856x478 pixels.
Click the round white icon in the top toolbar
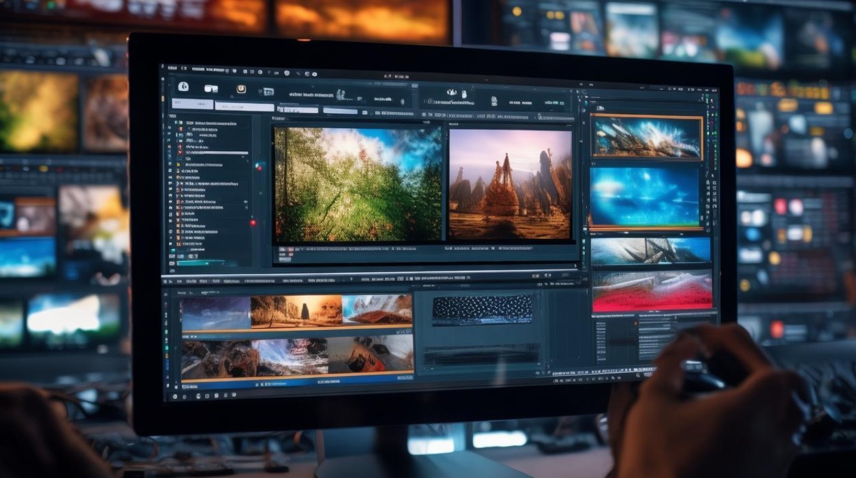click(183, 87)
